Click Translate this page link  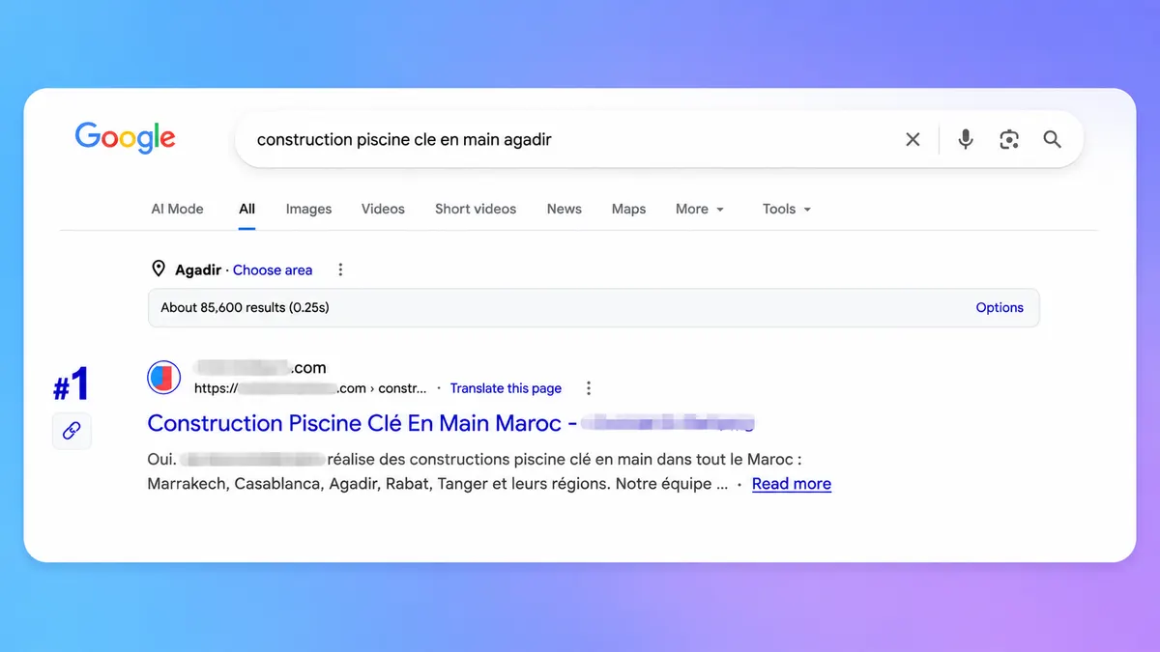pyautogui.click(x=506, y=388)
